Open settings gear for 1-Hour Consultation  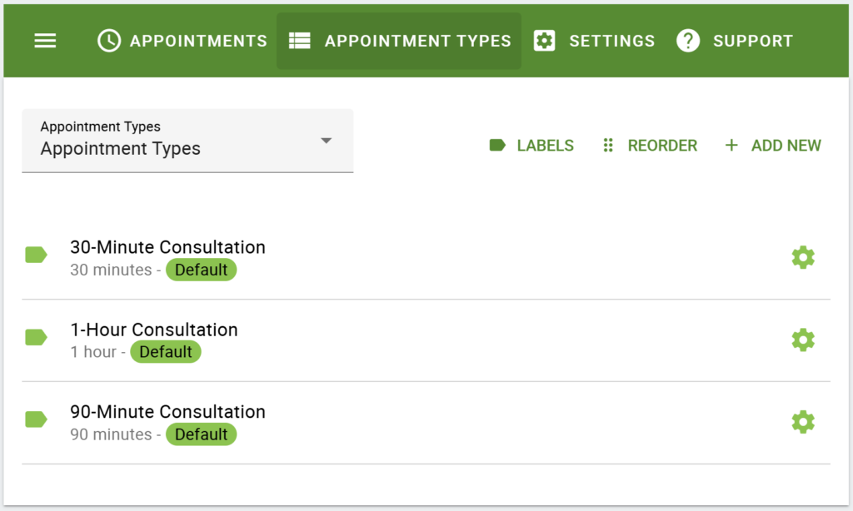[x=802, y=340]
